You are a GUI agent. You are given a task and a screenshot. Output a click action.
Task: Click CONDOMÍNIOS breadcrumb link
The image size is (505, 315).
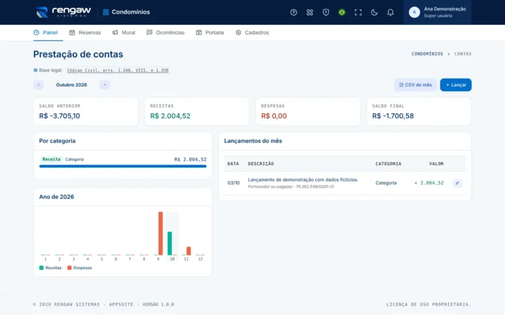[x=427, y=54]
